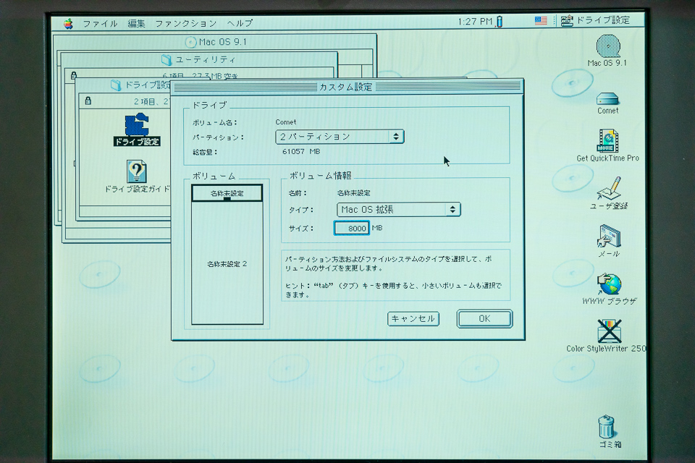Launch the WWW ブラウザ icon
Image resolution: width=695 pixels, height=463 pixels.
(609, 284)
